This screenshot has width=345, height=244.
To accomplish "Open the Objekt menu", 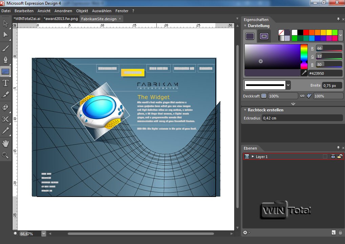I will [x=82, y=11].
